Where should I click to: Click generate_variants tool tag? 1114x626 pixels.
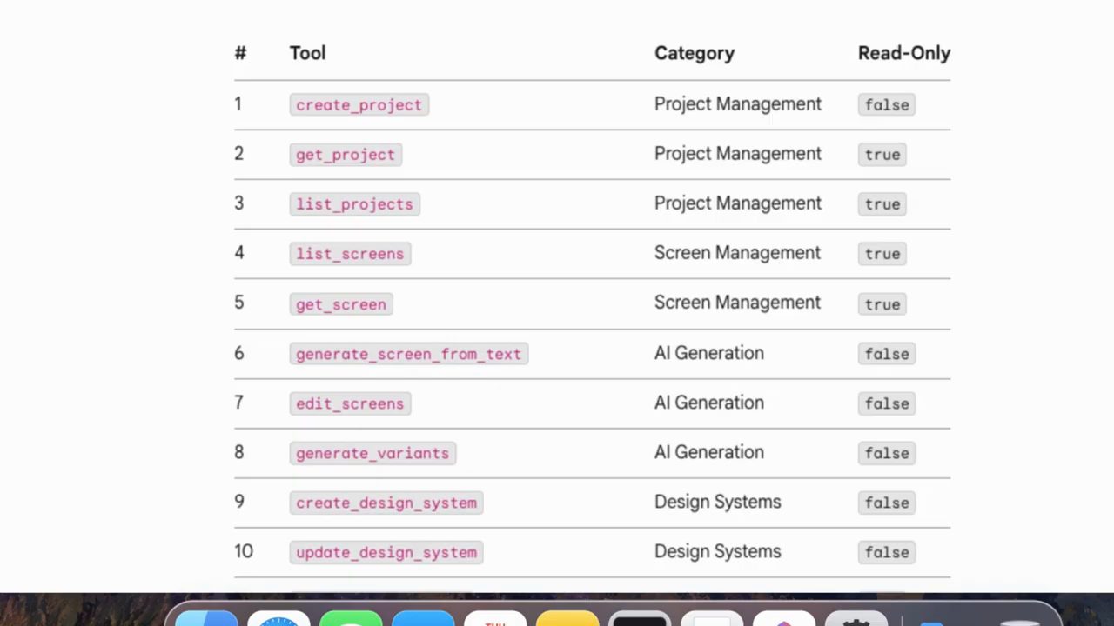(x=372, y=453)
